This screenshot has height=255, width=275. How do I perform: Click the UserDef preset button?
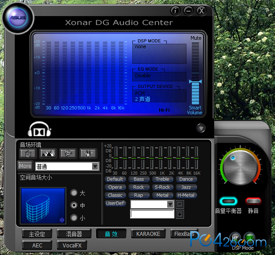pos(115,203)
